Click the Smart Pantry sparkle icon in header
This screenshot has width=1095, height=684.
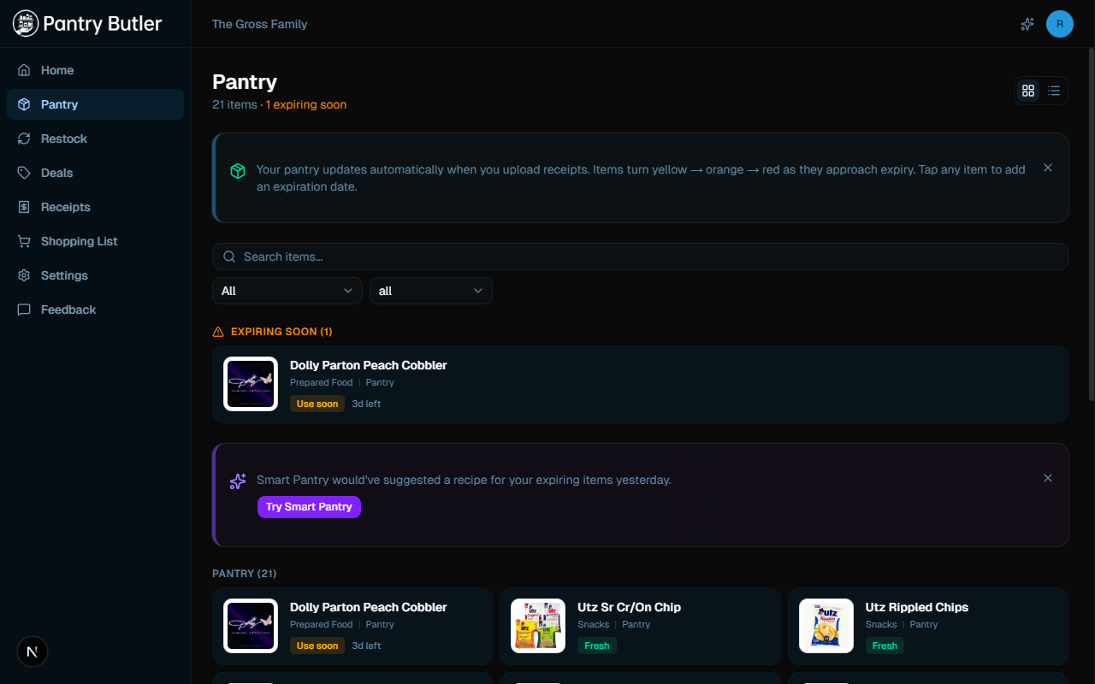[x=1027, y=24]
